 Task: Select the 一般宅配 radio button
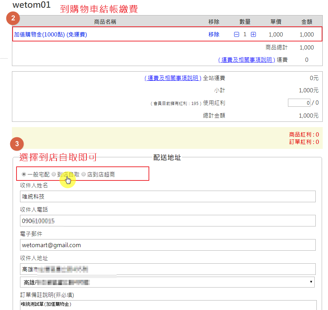pyautogui.click(x=24, y=174)
